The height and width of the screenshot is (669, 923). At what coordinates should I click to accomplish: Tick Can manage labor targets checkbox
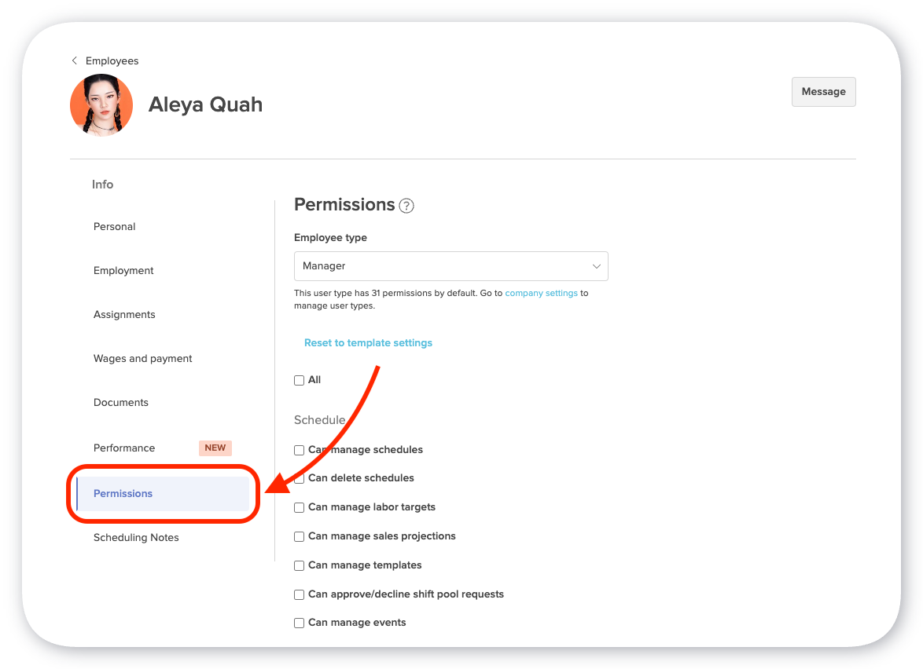299,507
